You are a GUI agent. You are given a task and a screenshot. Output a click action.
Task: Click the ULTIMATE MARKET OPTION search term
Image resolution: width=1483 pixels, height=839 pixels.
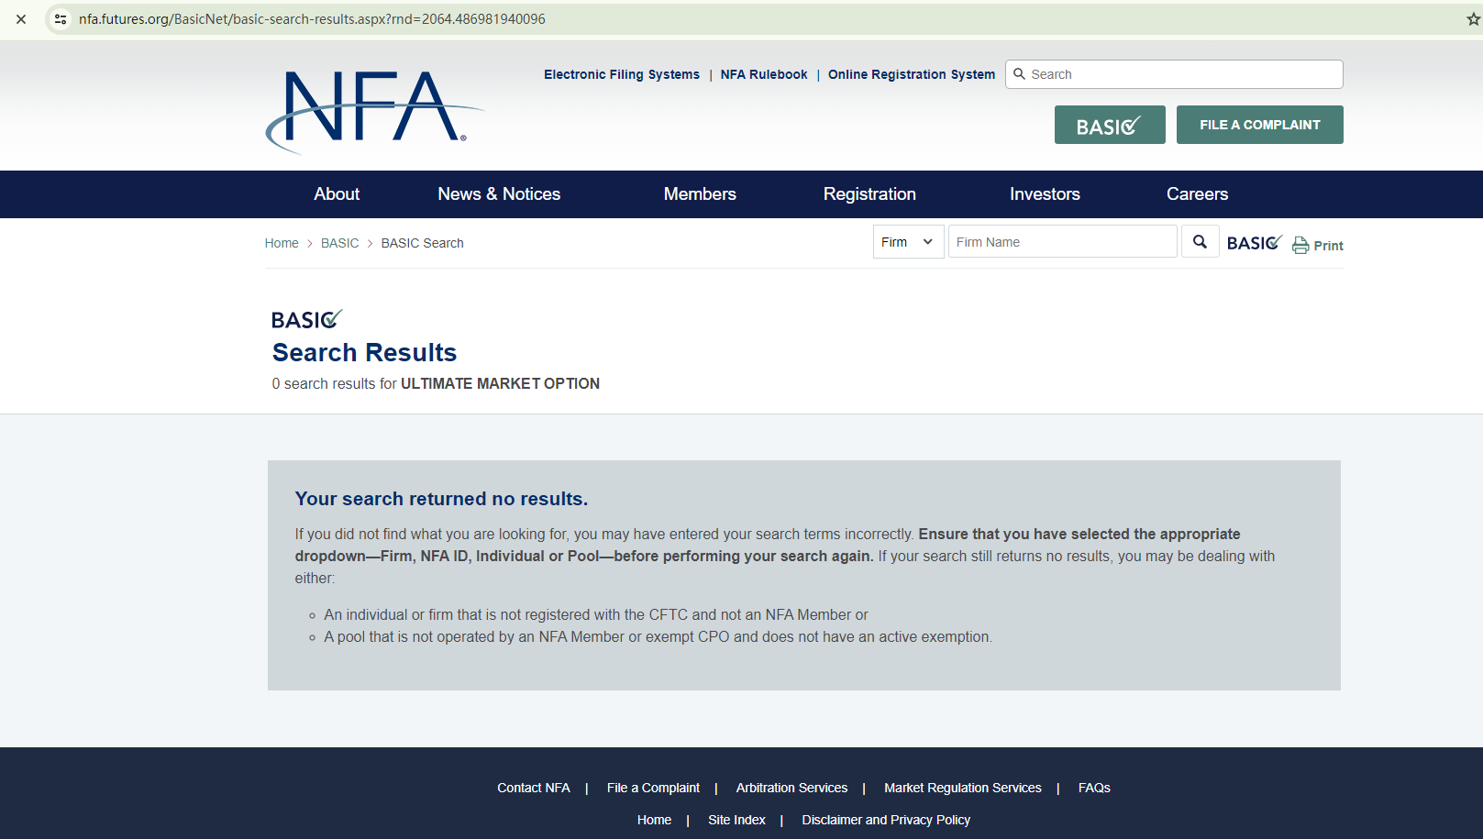pos(500,384)
